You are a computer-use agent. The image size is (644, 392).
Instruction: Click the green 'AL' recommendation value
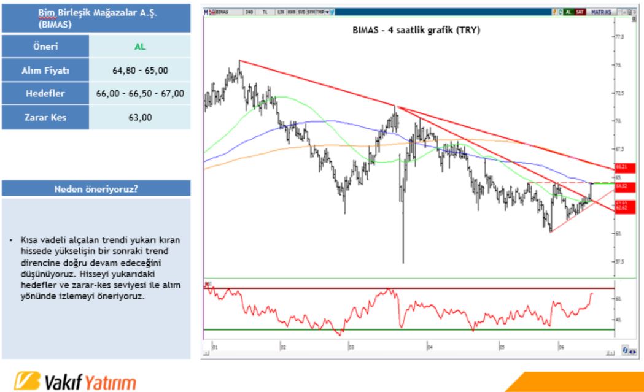click(x=140, y=47)
